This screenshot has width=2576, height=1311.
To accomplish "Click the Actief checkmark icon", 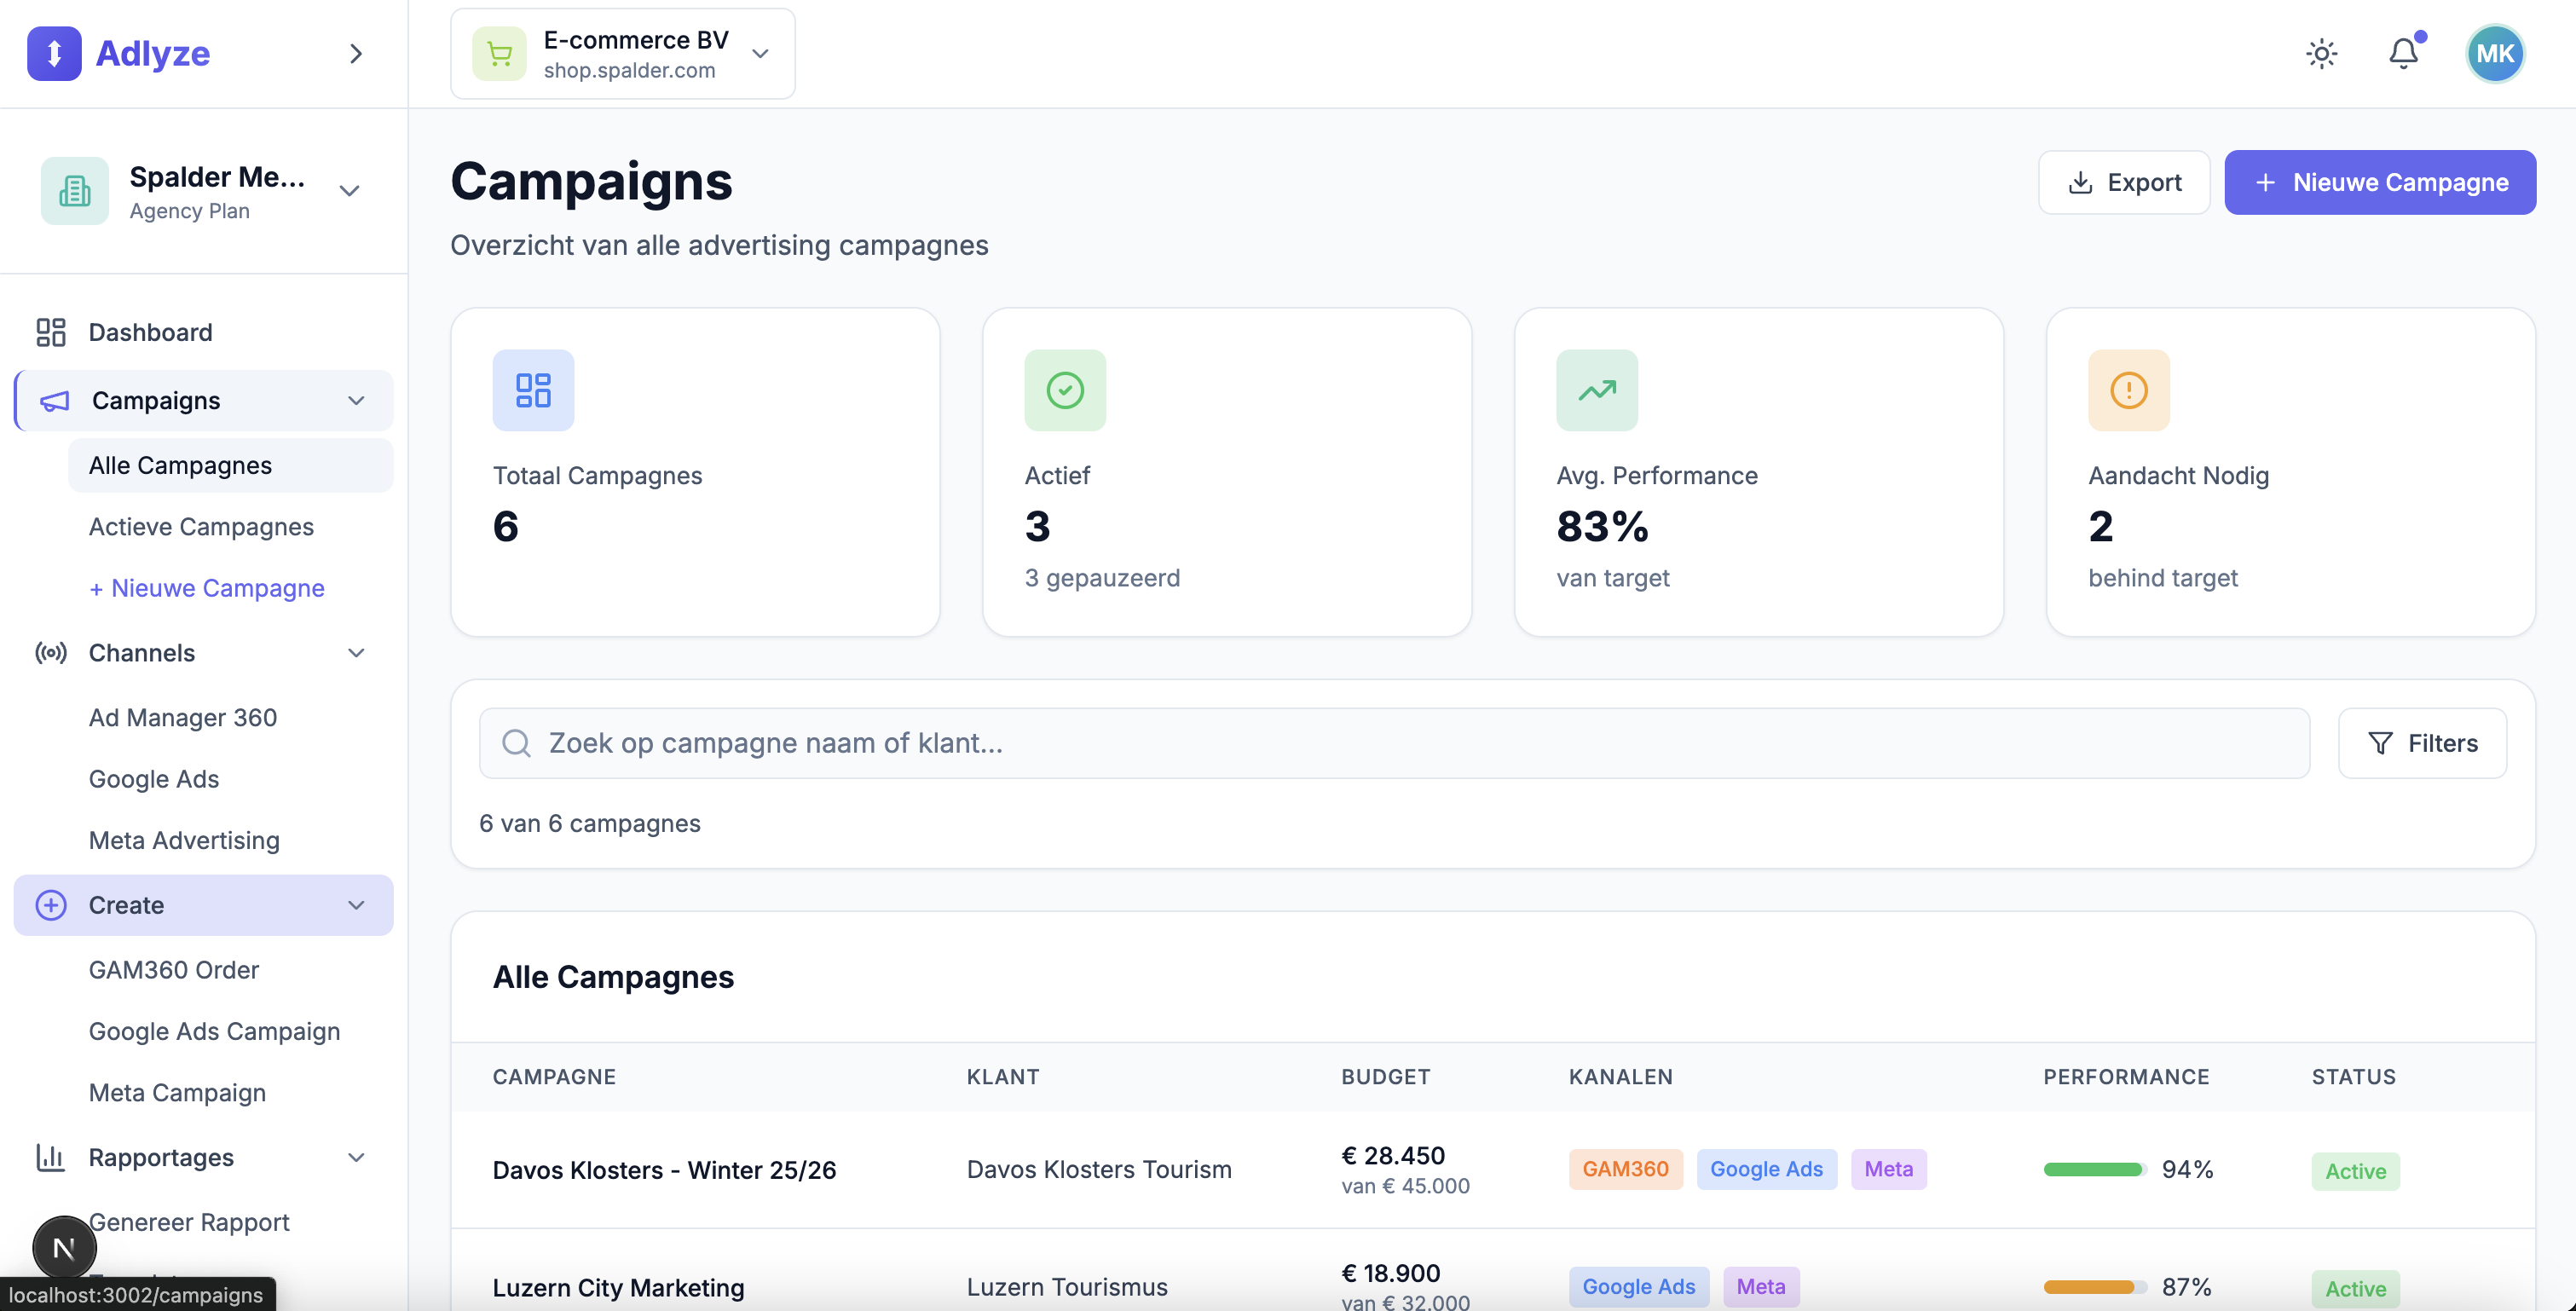I will pos(1064,390).
